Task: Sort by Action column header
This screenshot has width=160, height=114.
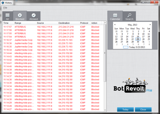Action: [x=96, y=23]
